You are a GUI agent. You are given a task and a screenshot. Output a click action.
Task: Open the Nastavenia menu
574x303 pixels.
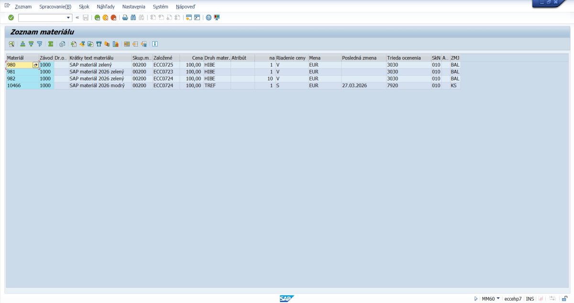click(x=133, y=7)
